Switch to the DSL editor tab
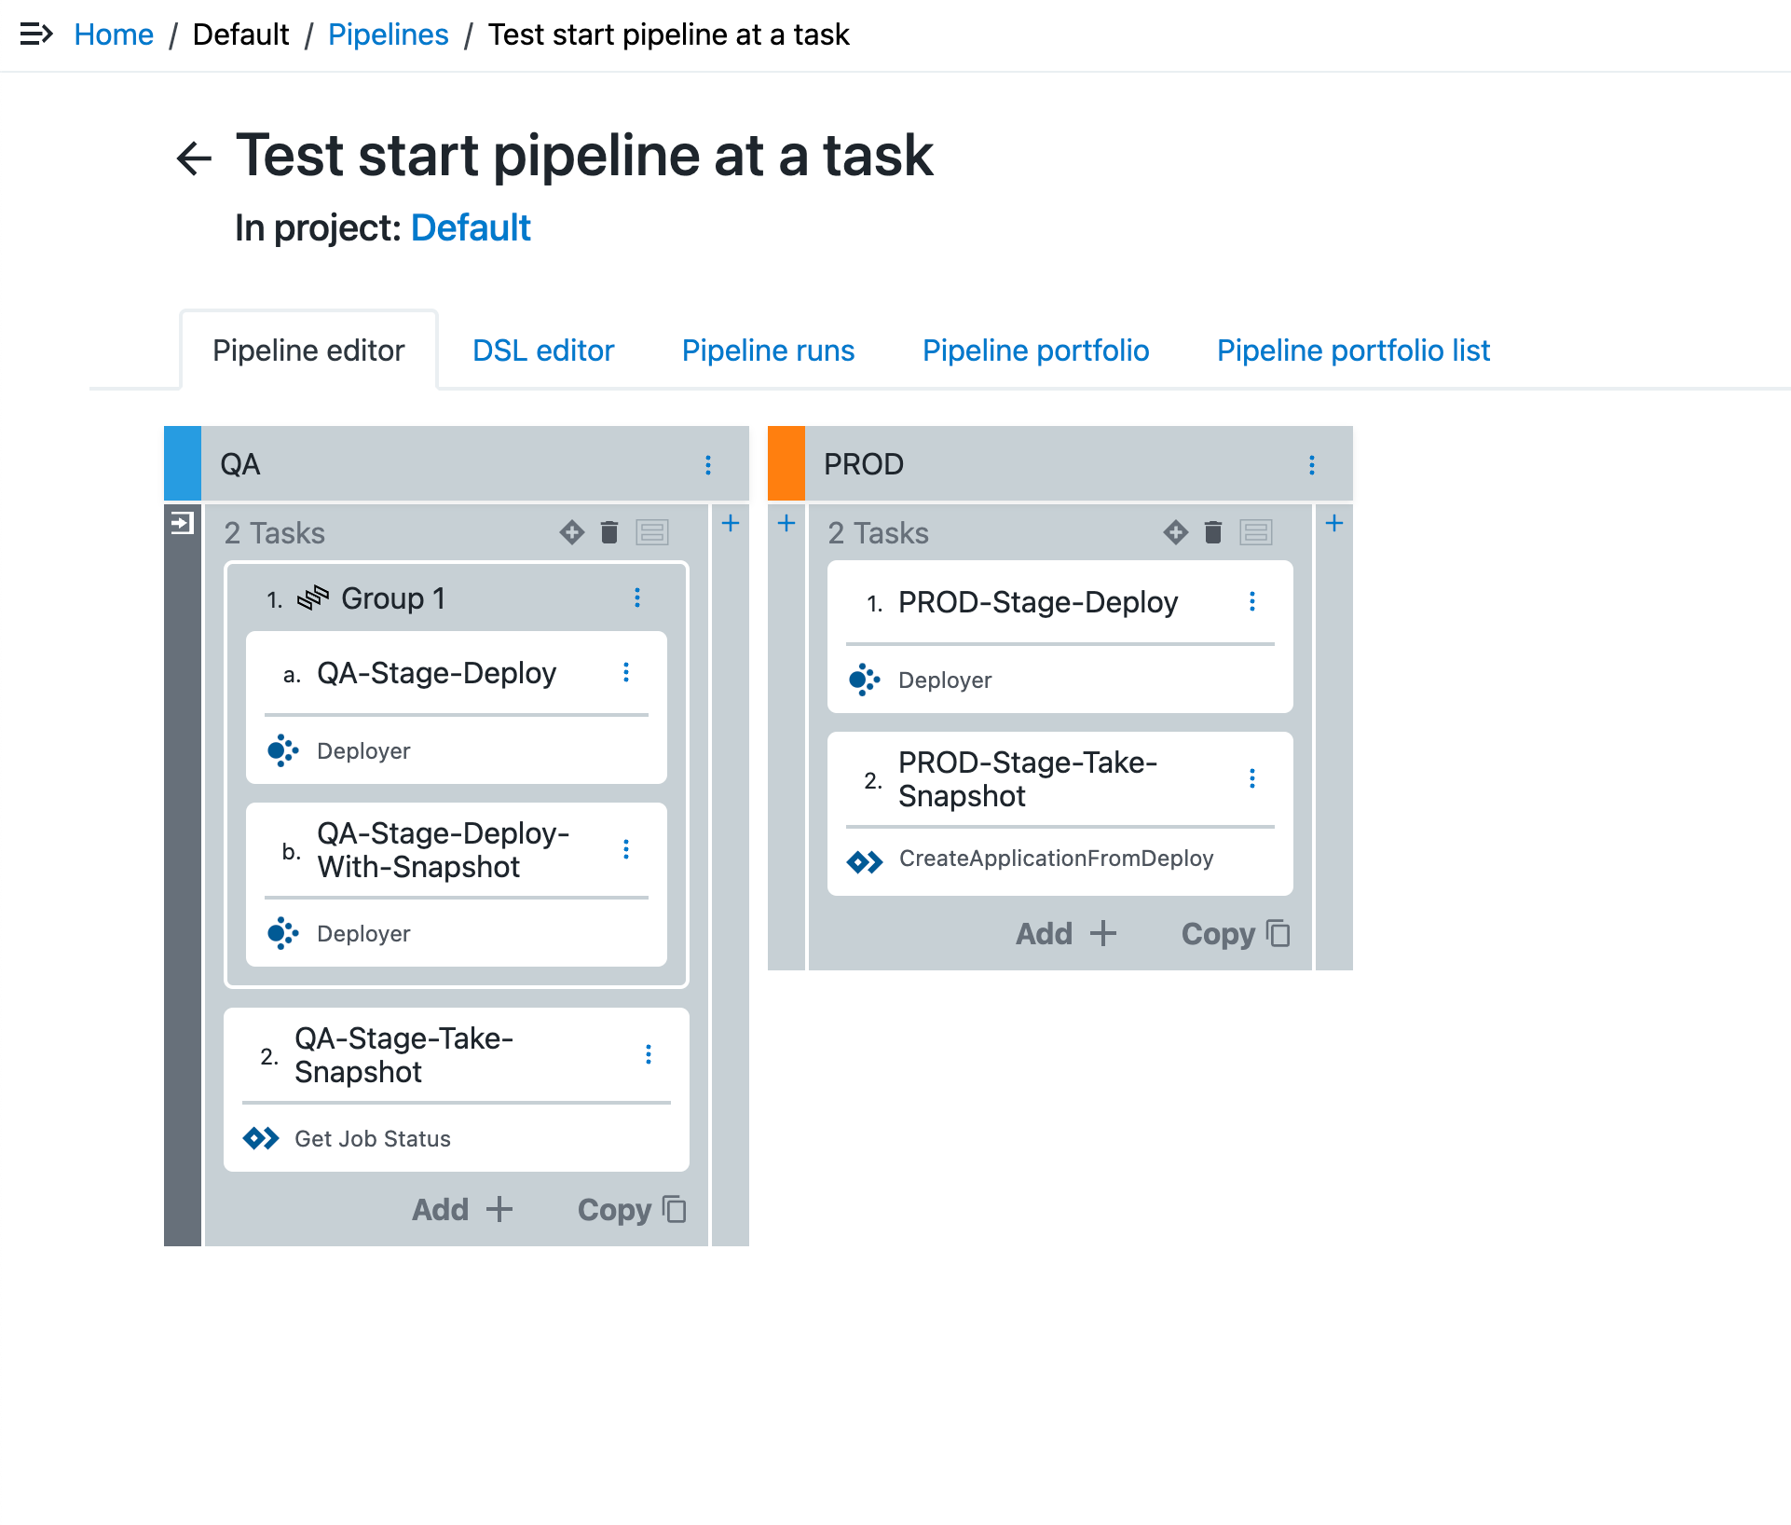The image size is (1791, 1525). tap(543, 350)
